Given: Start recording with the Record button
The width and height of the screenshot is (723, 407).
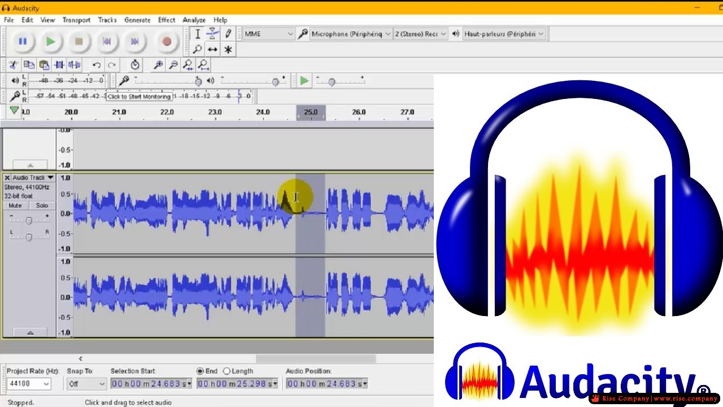Looking at the screenshot, I should (167, 41).
